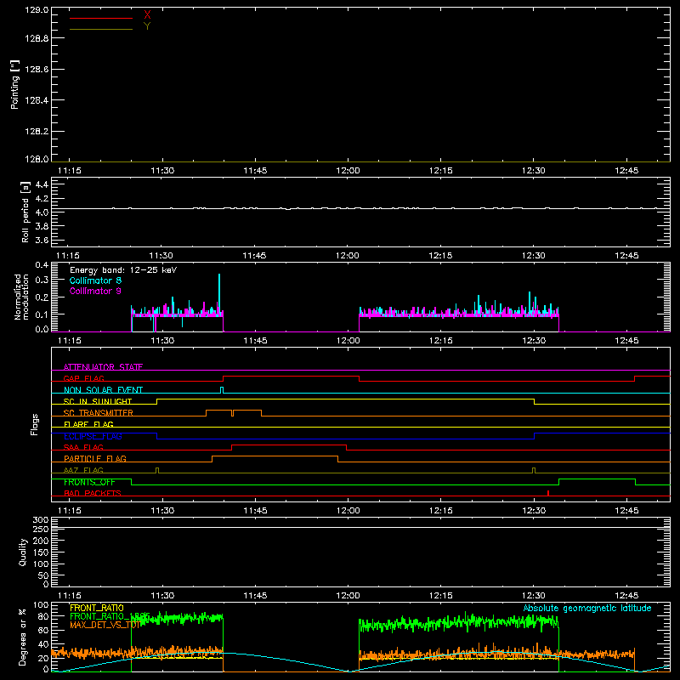Select the red X legend label
This screenshot has height=680, width=680.
click(x=147, y=14)
